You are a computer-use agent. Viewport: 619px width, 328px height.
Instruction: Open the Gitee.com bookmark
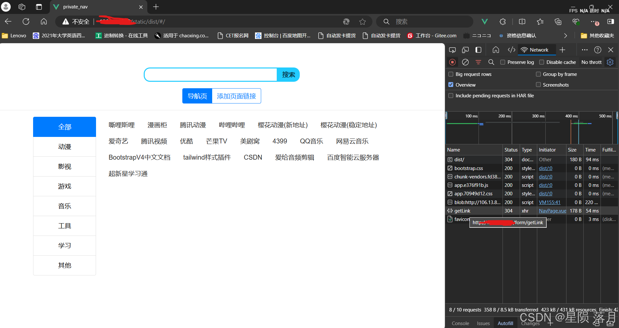432,36
